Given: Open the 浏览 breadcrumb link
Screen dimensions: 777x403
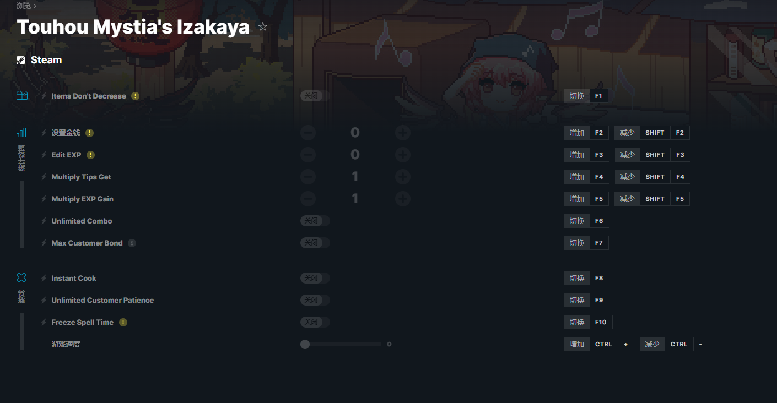Looking at the screenshot, I should (x=24, y=6).
